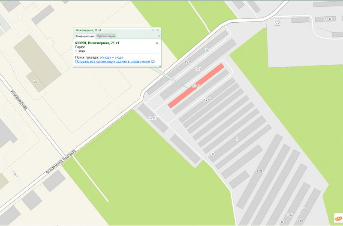Click building 21 on Инженерная street
The image size is (343, 226).
click(x=38, y=63)
